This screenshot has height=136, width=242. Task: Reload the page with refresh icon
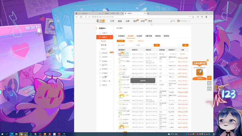tap(81, 17)
